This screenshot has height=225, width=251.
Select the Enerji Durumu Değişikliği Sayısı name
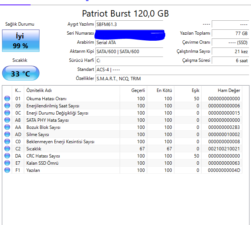57,113
